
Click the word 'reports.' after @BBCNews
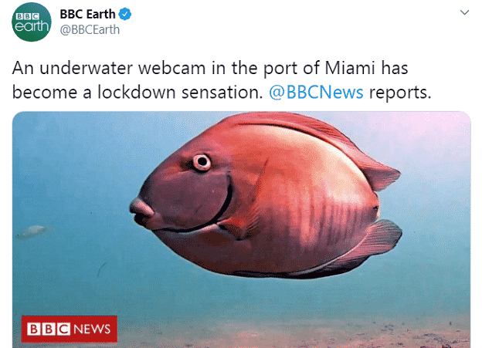[x=400, y=93]
